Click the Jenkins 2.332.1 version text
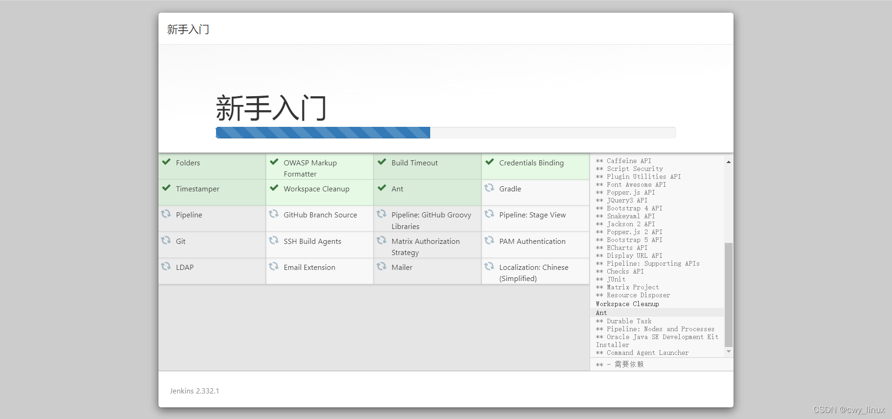This screenshot has width=892, height=419. pos(194,391)
